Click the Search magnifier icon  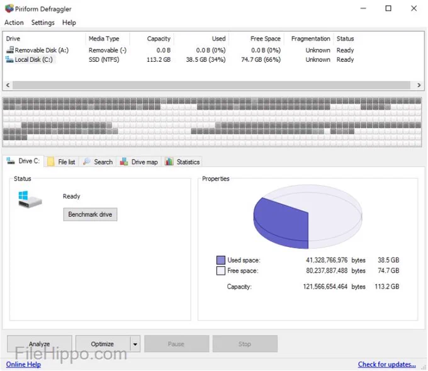pyautogui.click(x=87, y=162)
